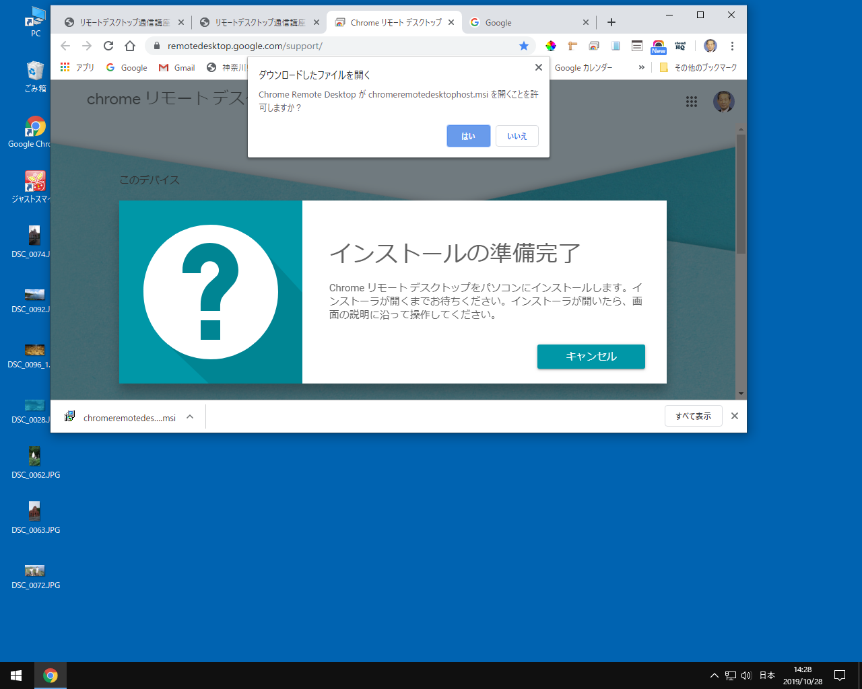Open the clock showing 14:28
Screen dimensions: 862x689
click(x=803, y=676)
